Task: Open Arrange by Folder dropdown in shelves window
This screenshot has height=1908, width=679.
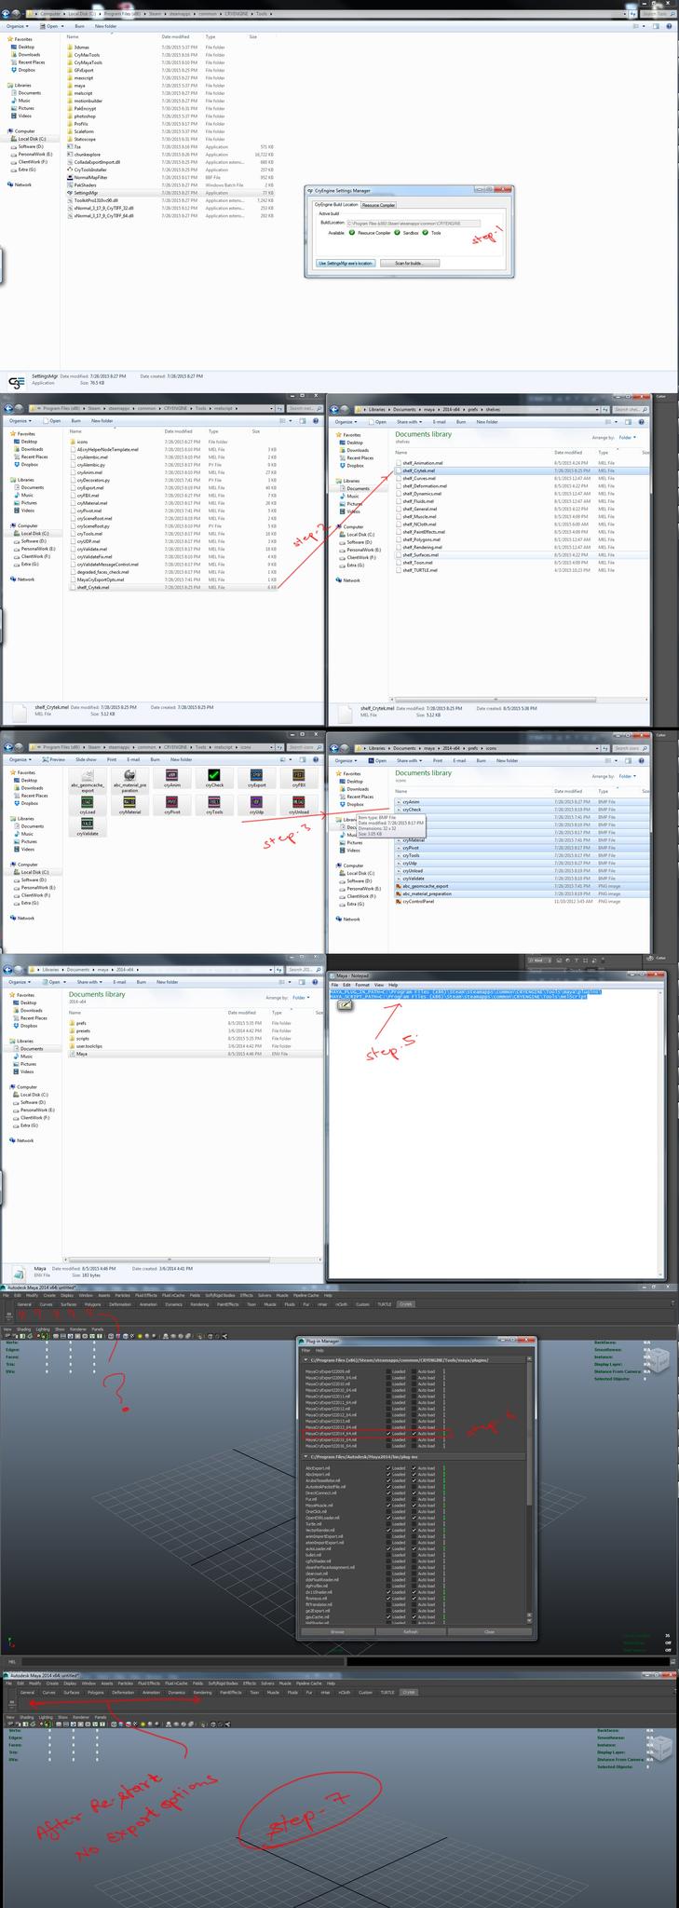Action: tap(627, 437)
